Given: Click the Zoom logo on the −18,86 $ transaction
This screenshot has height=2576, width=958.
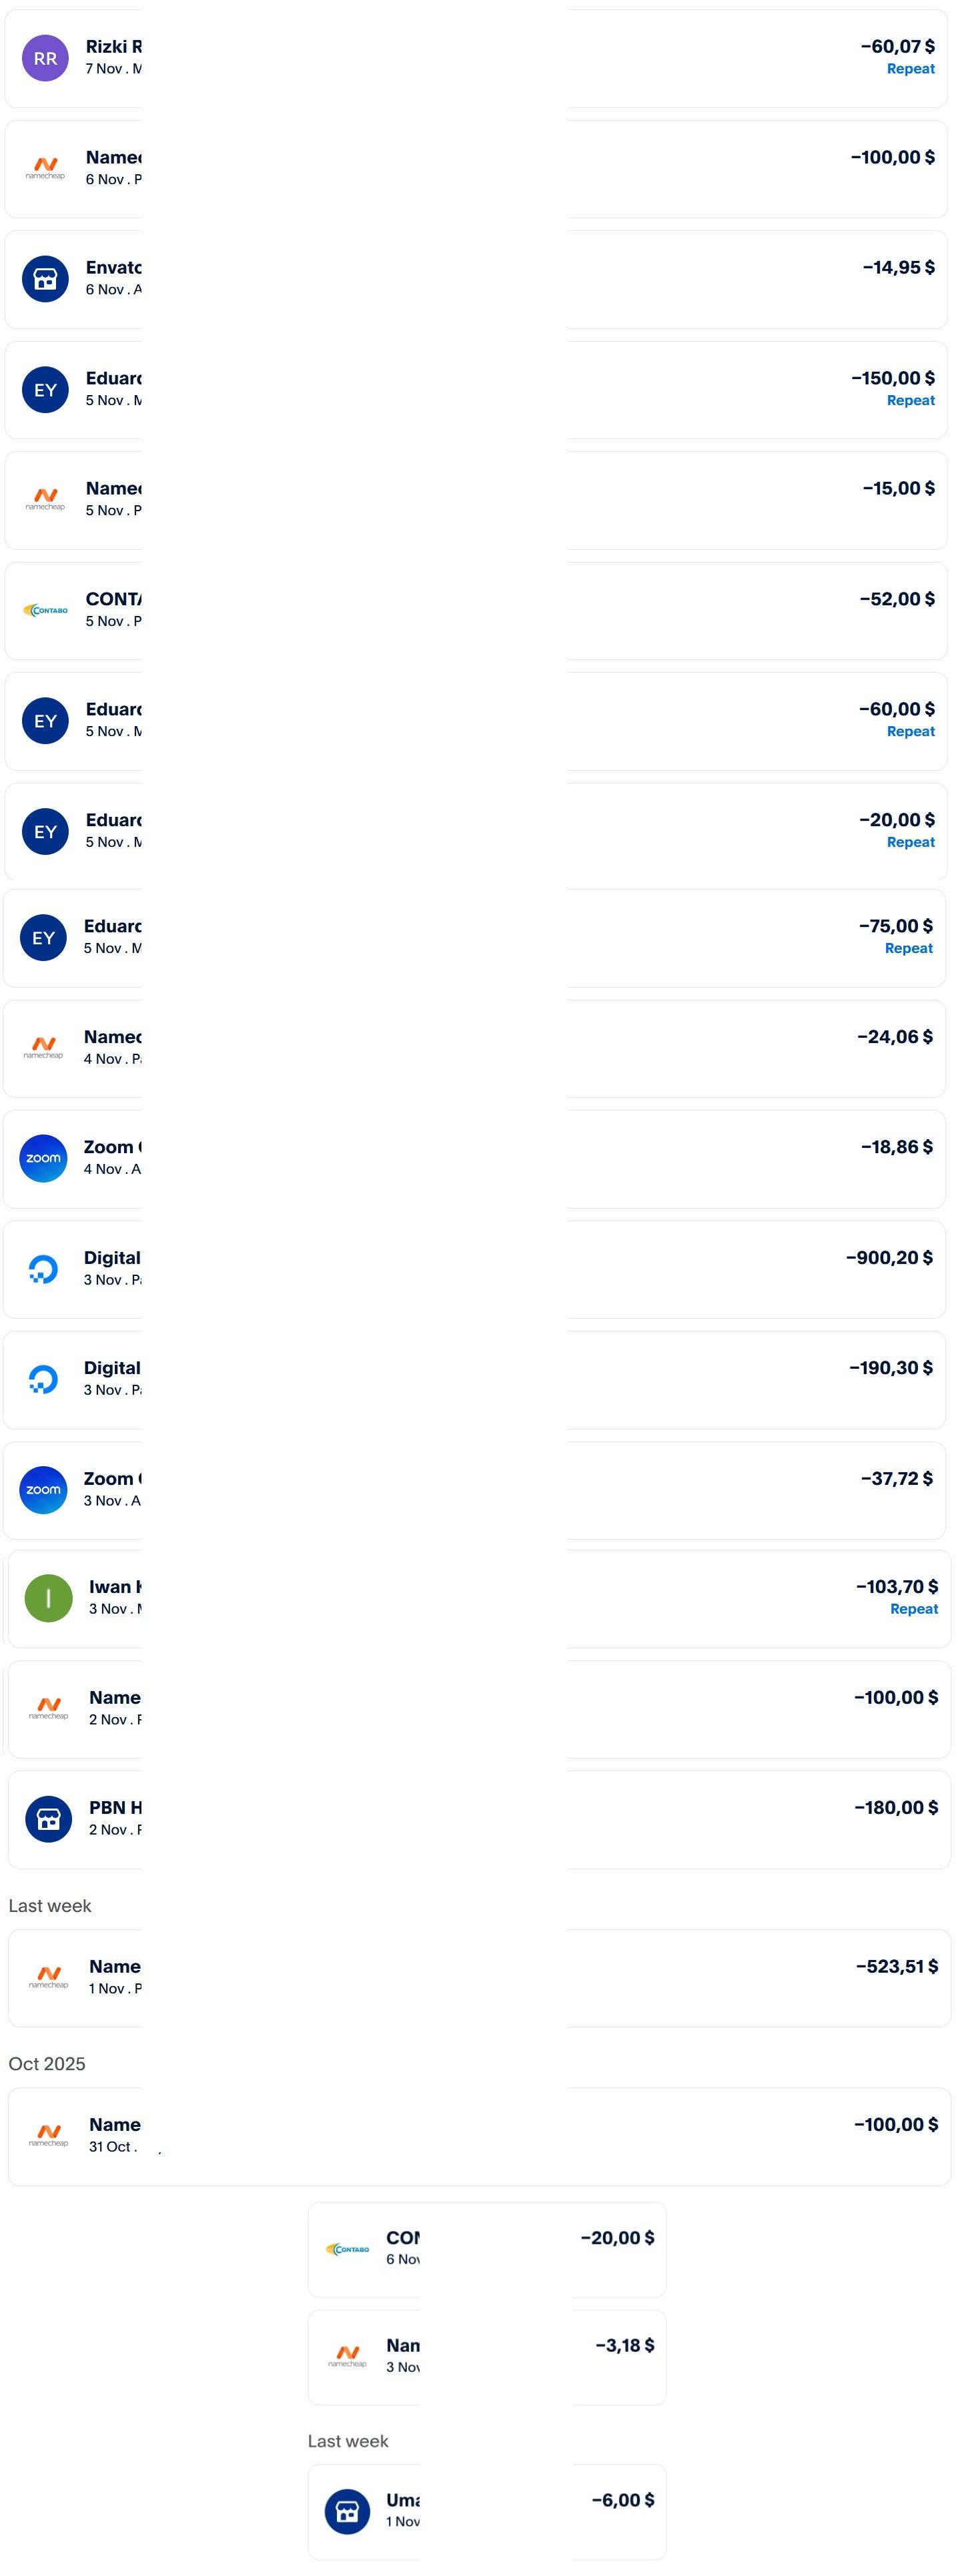Looking at the screenshot, I should point(43,1158).
